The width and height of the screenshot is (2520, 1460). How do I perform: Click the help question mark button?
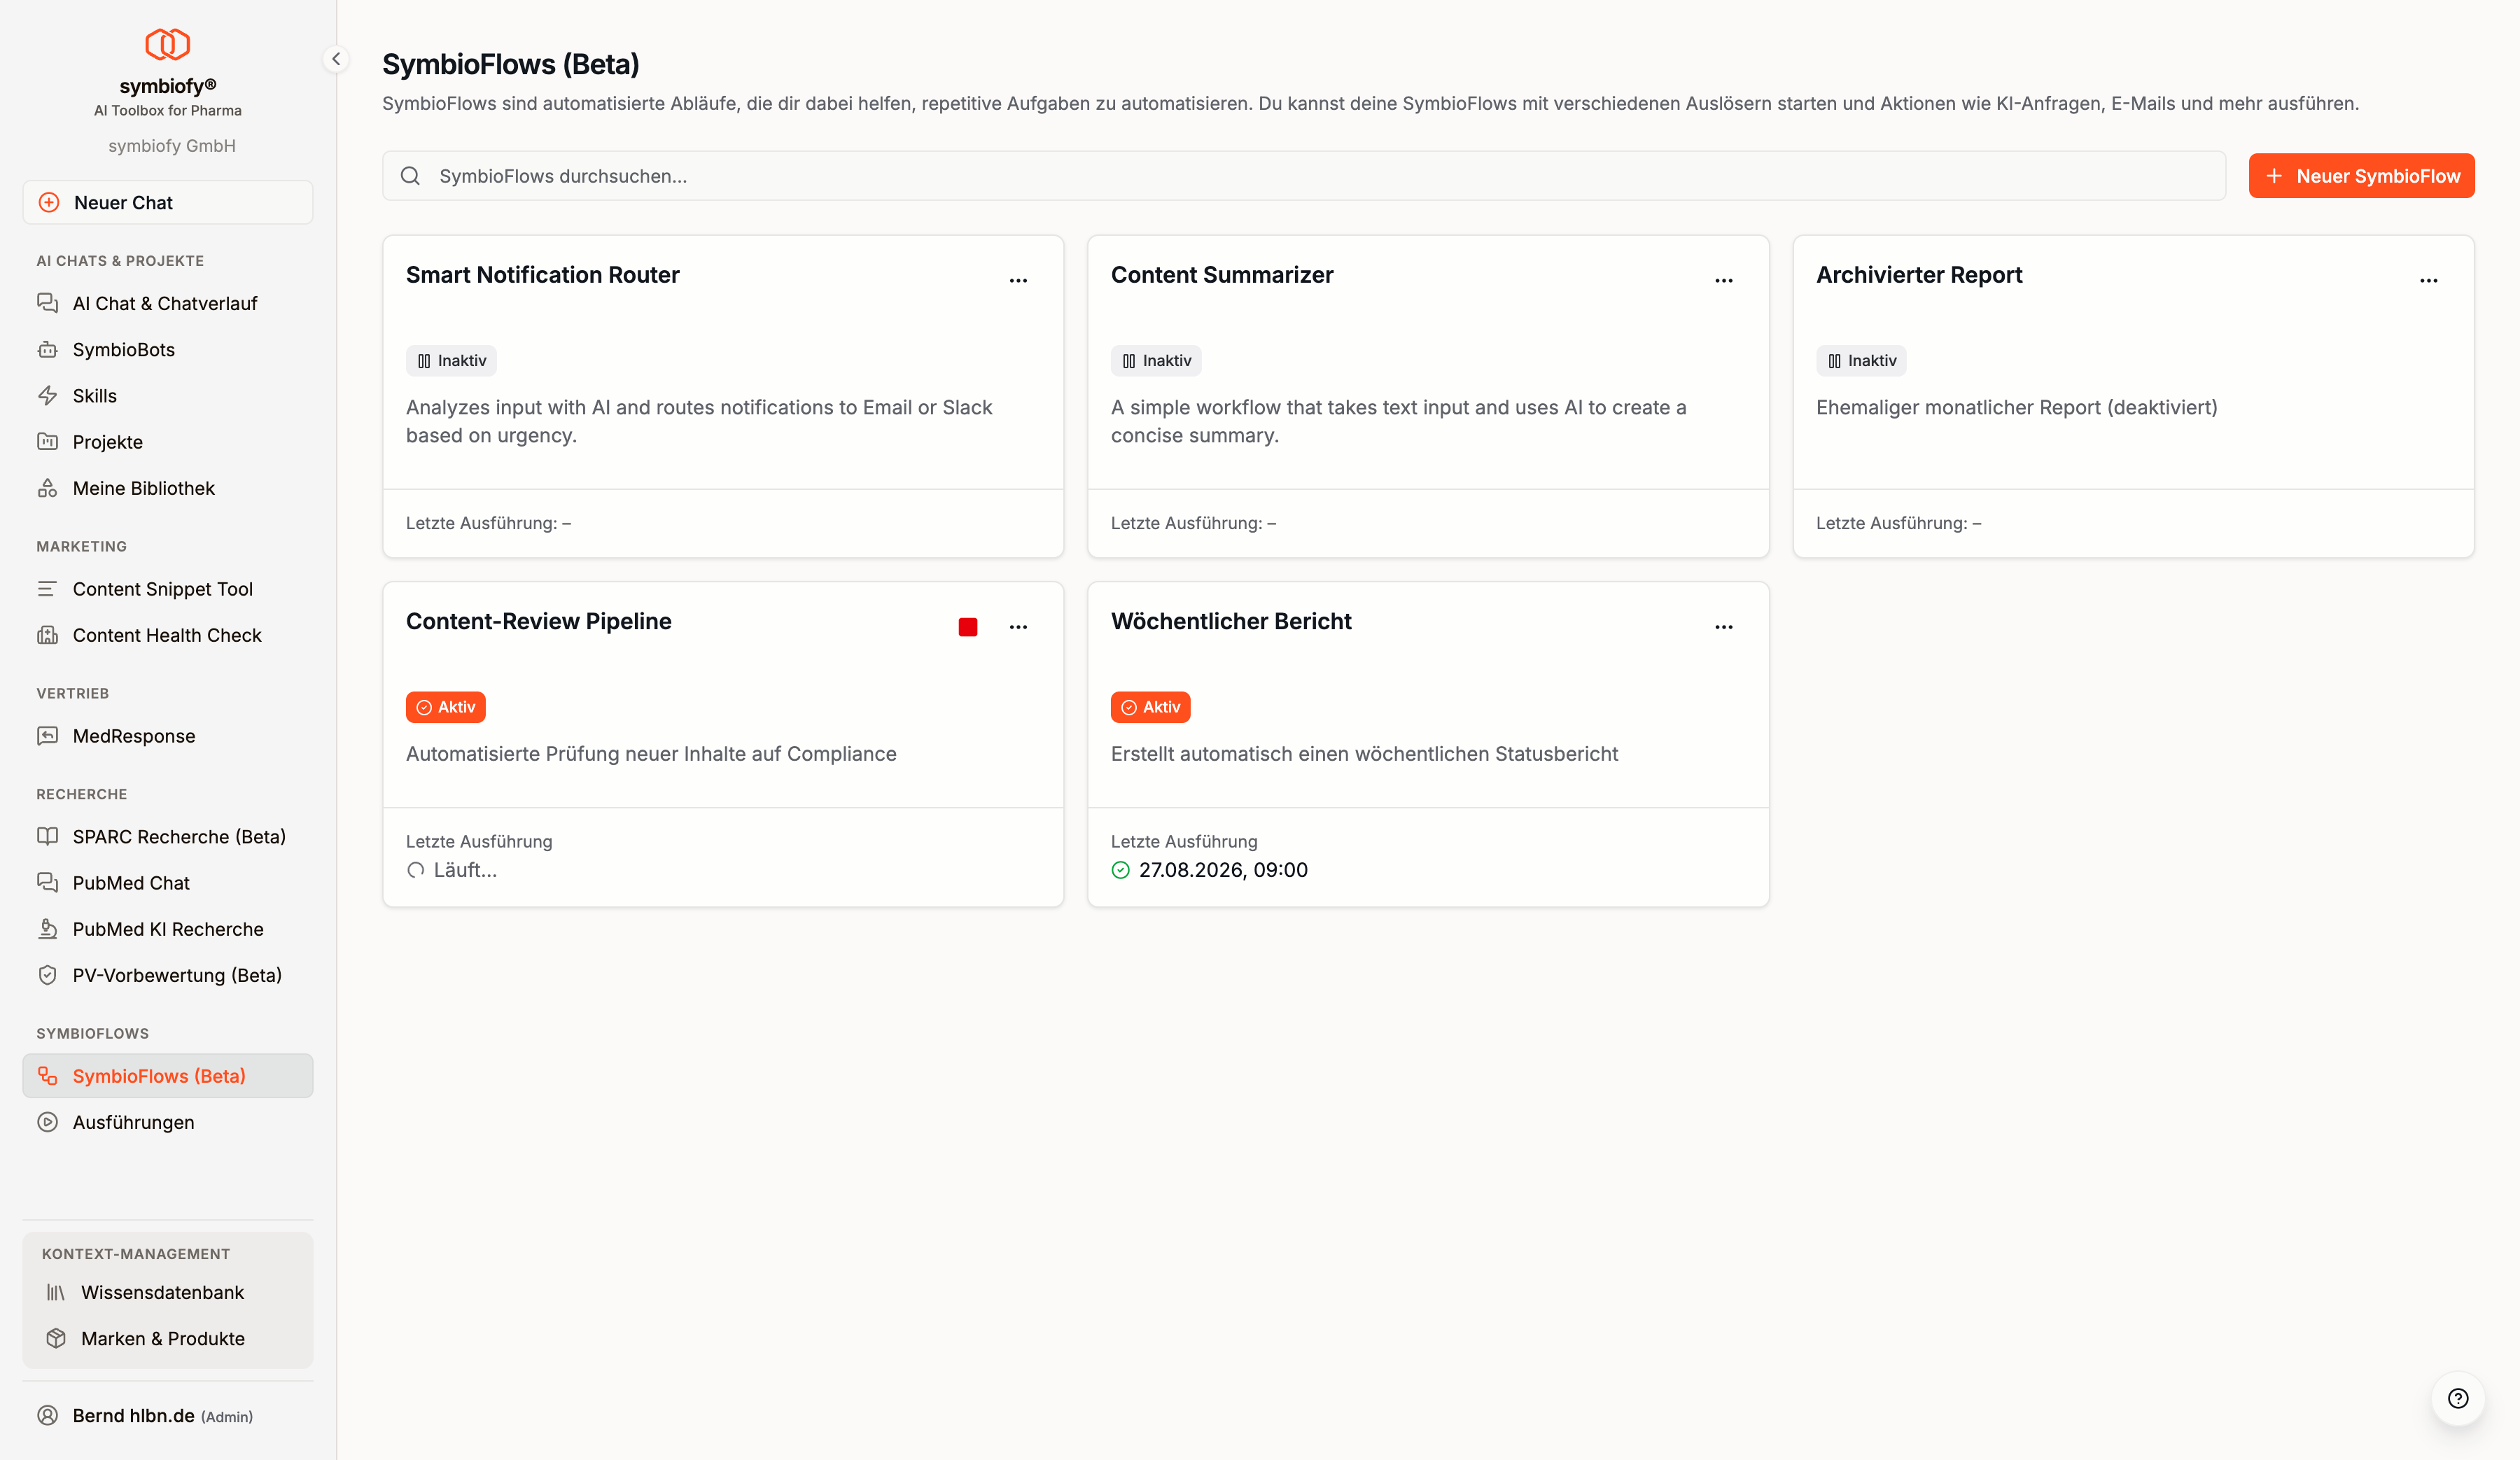click(2458, 1398)
